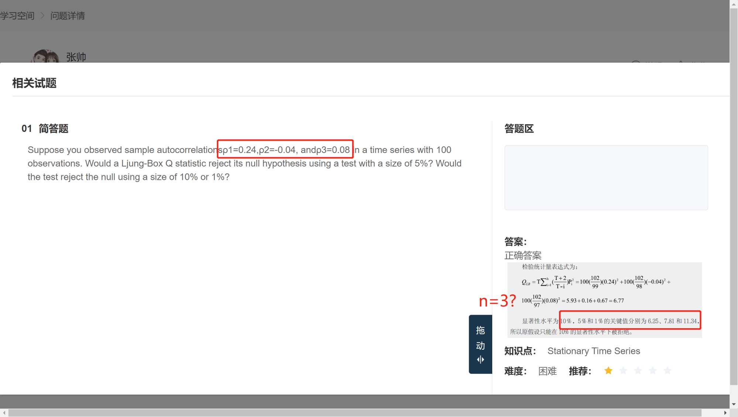Click the horizontal scrollbar left arrow
738x417 pixels.
point(4,413)
